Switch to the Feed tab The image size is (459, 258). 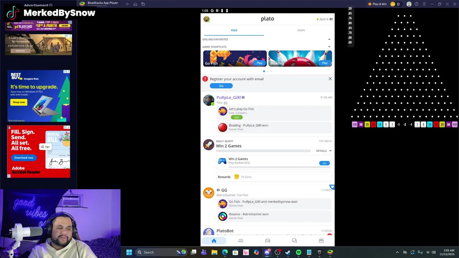click(234, 30)
